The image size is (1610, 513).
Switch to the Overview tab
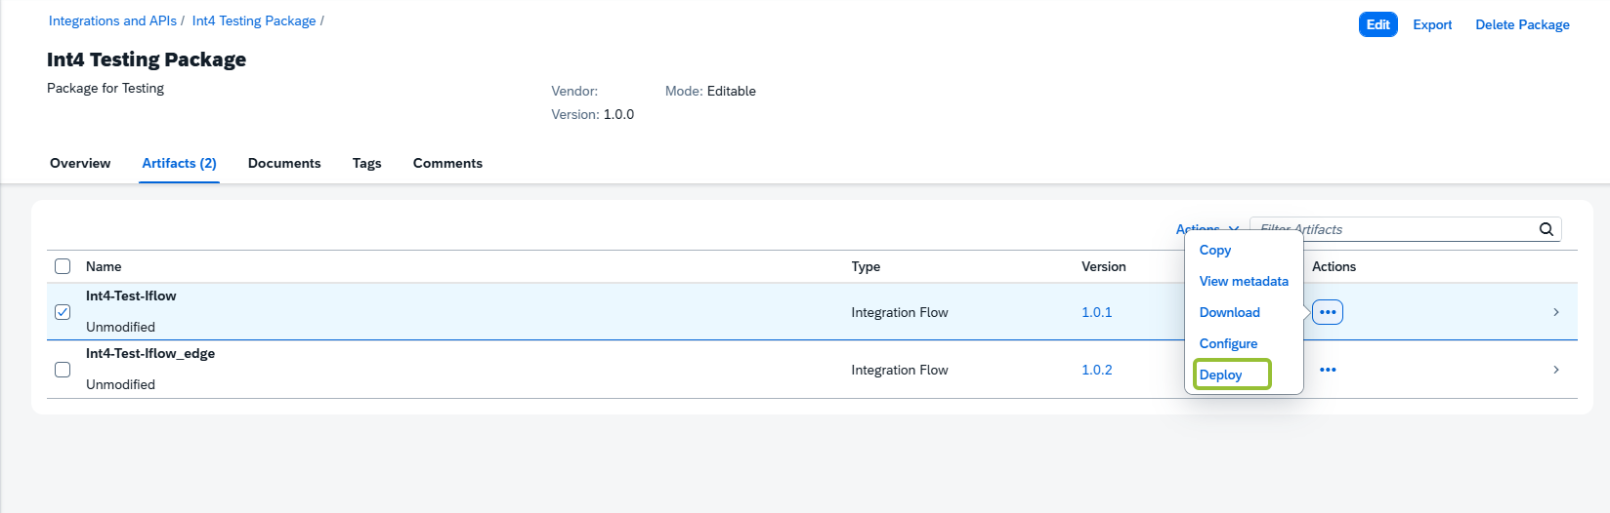click(80, 163)
